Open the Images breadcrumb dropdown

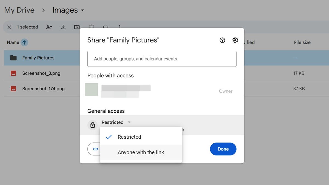(83, 10)
